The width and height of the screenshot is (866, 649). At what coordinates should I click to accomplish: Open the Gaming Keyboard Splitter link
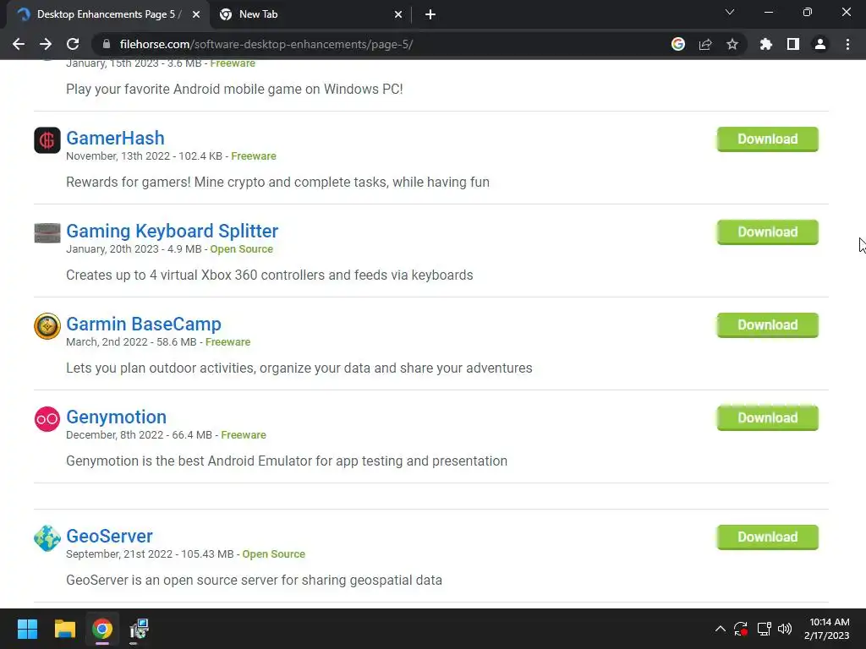click(x=172, y=231)
